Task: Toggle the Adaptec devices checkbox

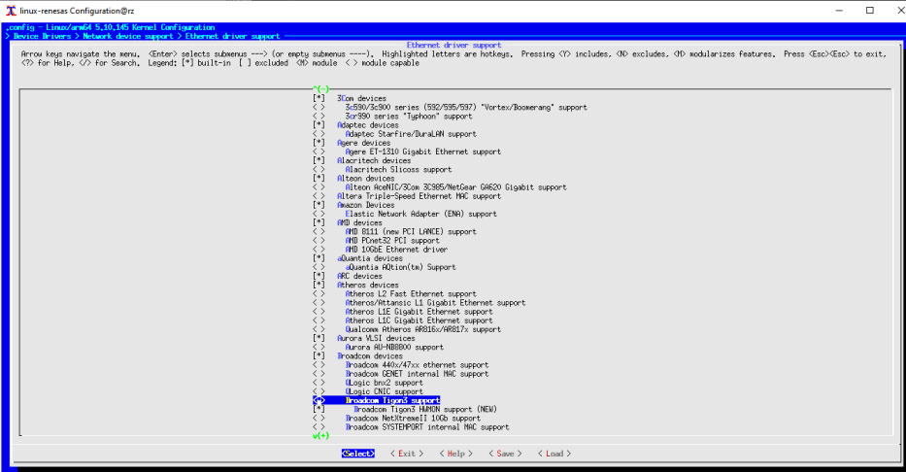Action: [x=319, y=124]
